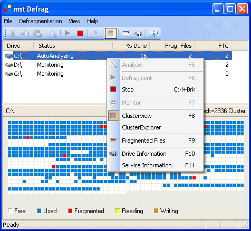Viewport: 251px width, 231px height.
Task: Minimize the mst Defrag window
Action: [218, 8]
